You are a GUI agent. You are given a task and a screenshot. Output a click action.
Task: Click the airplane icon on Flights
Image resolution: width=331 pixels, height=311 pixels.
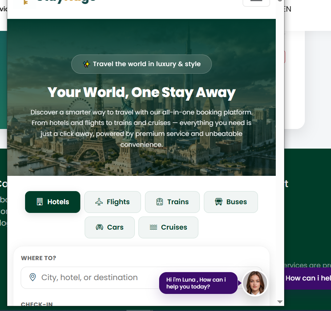(99, 202)
